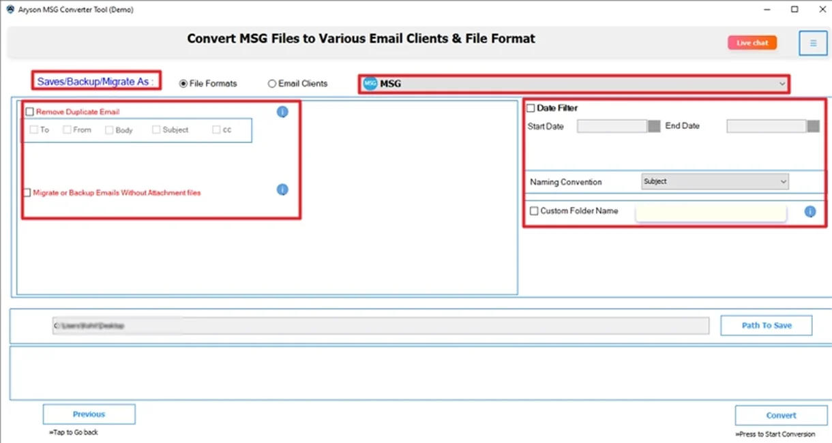Click the Path To Save button
This screenshot has height=443, width=832.
(x=767, y=326)
